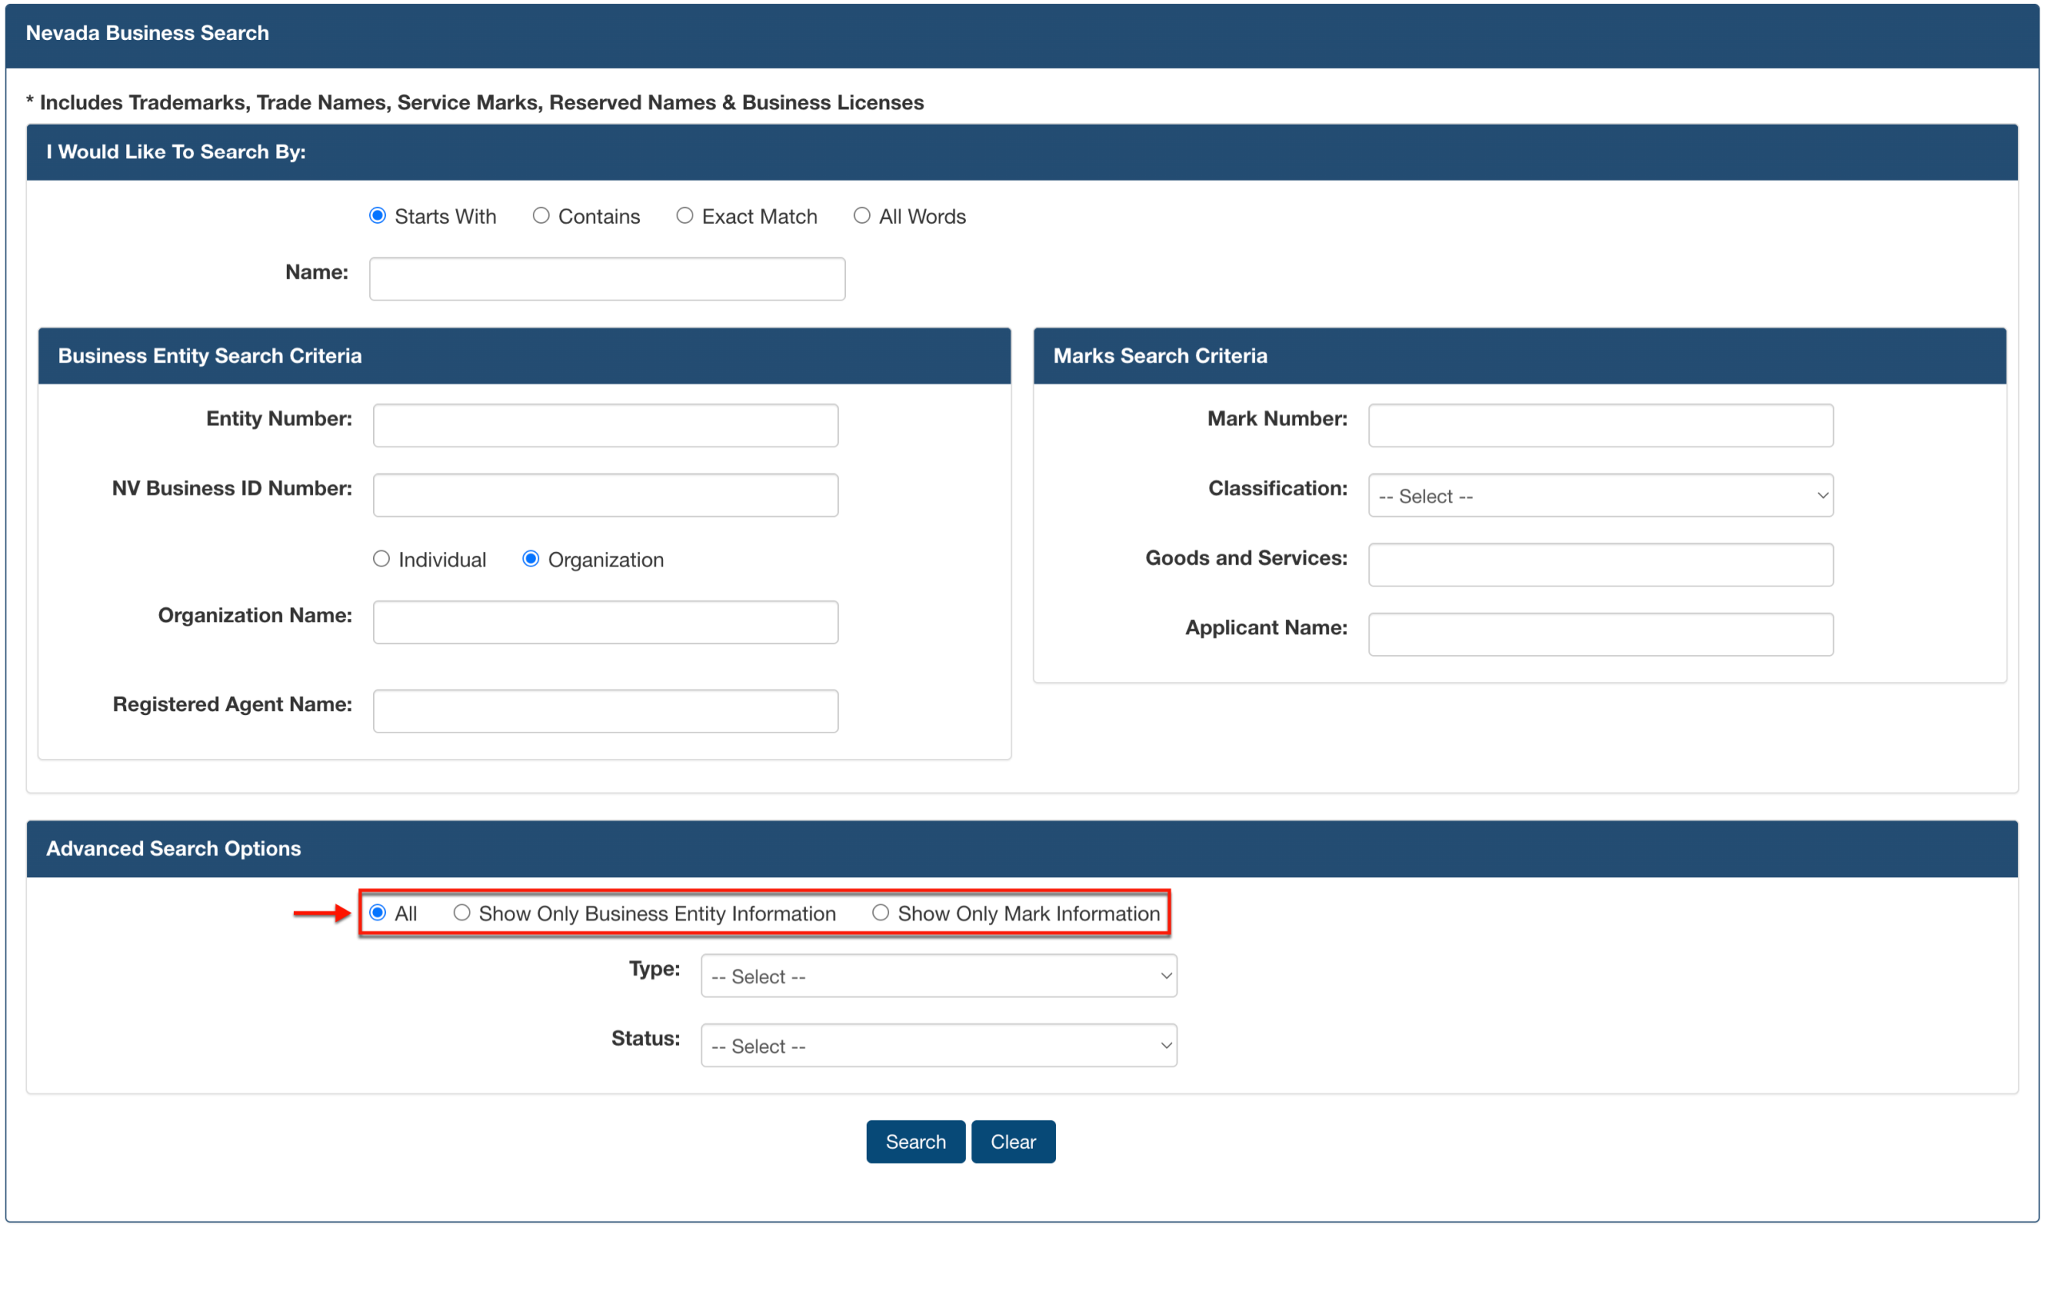Open the Classification dropdown

tap(1601, 495)
